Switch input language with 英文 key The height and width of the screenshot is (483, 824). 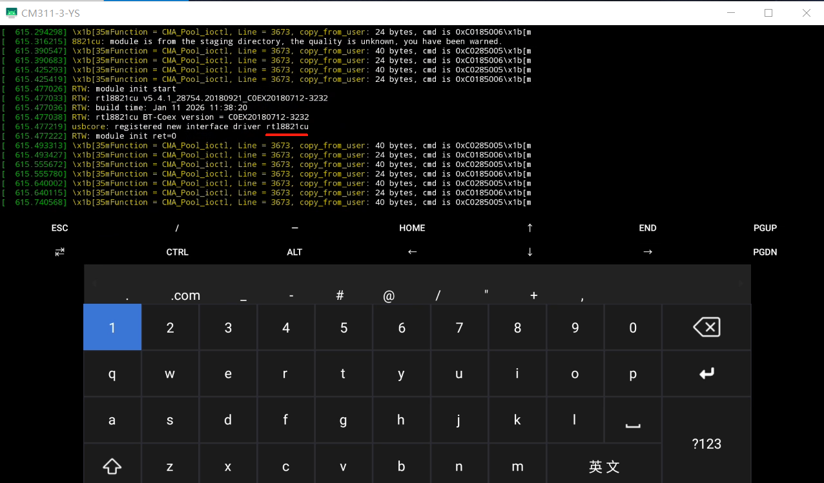pyautogui.click(x=604, y=467)
